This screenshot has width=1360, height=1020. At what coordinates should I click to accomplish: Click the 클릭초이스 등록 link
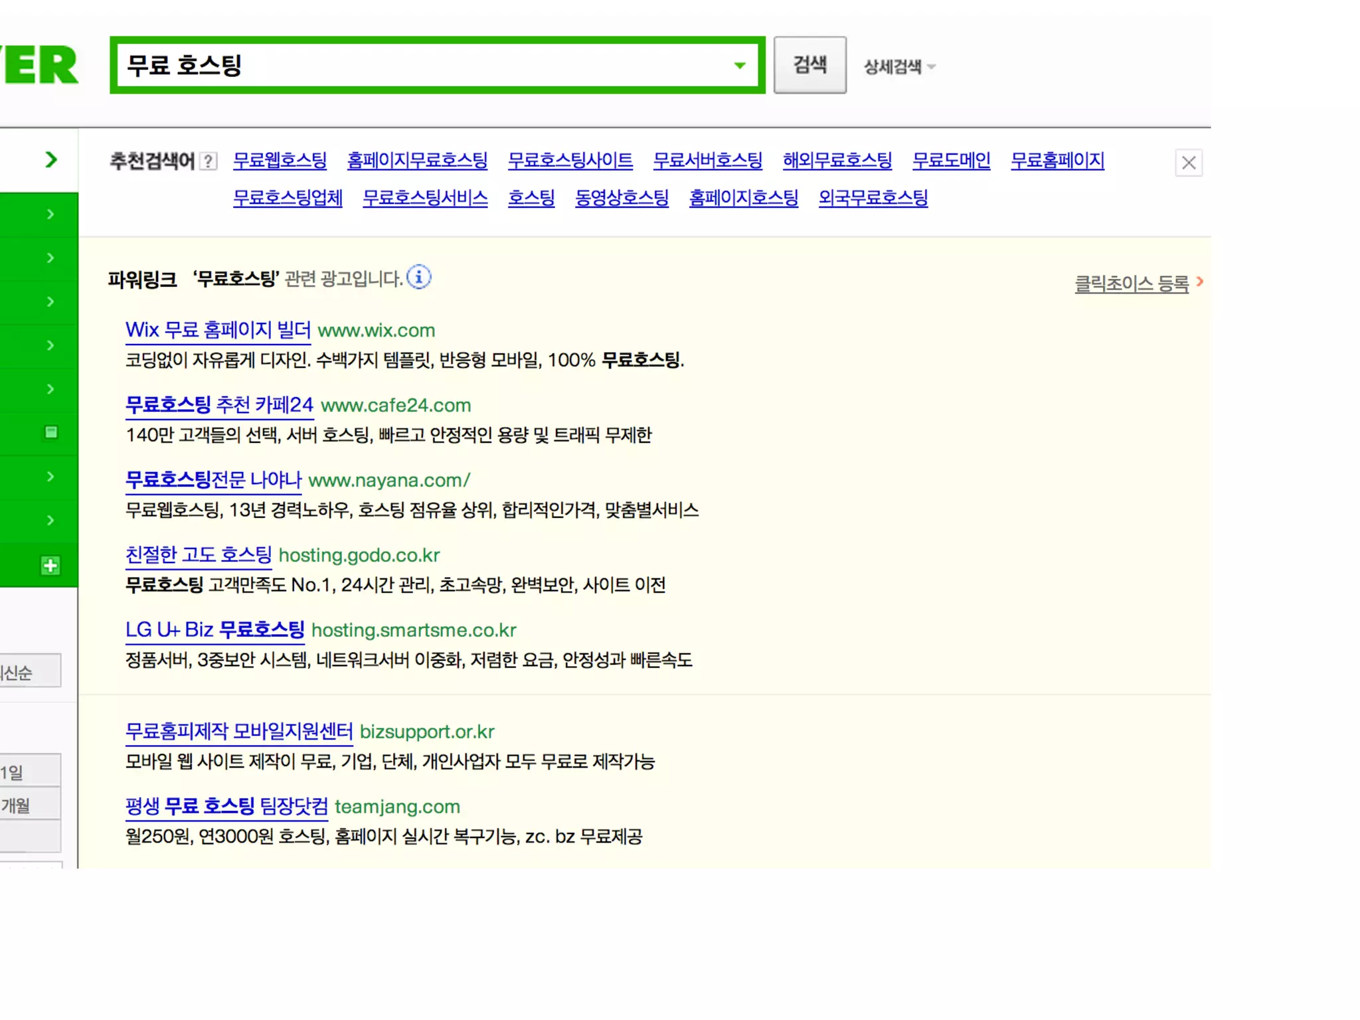click(x=1131, y=284)
